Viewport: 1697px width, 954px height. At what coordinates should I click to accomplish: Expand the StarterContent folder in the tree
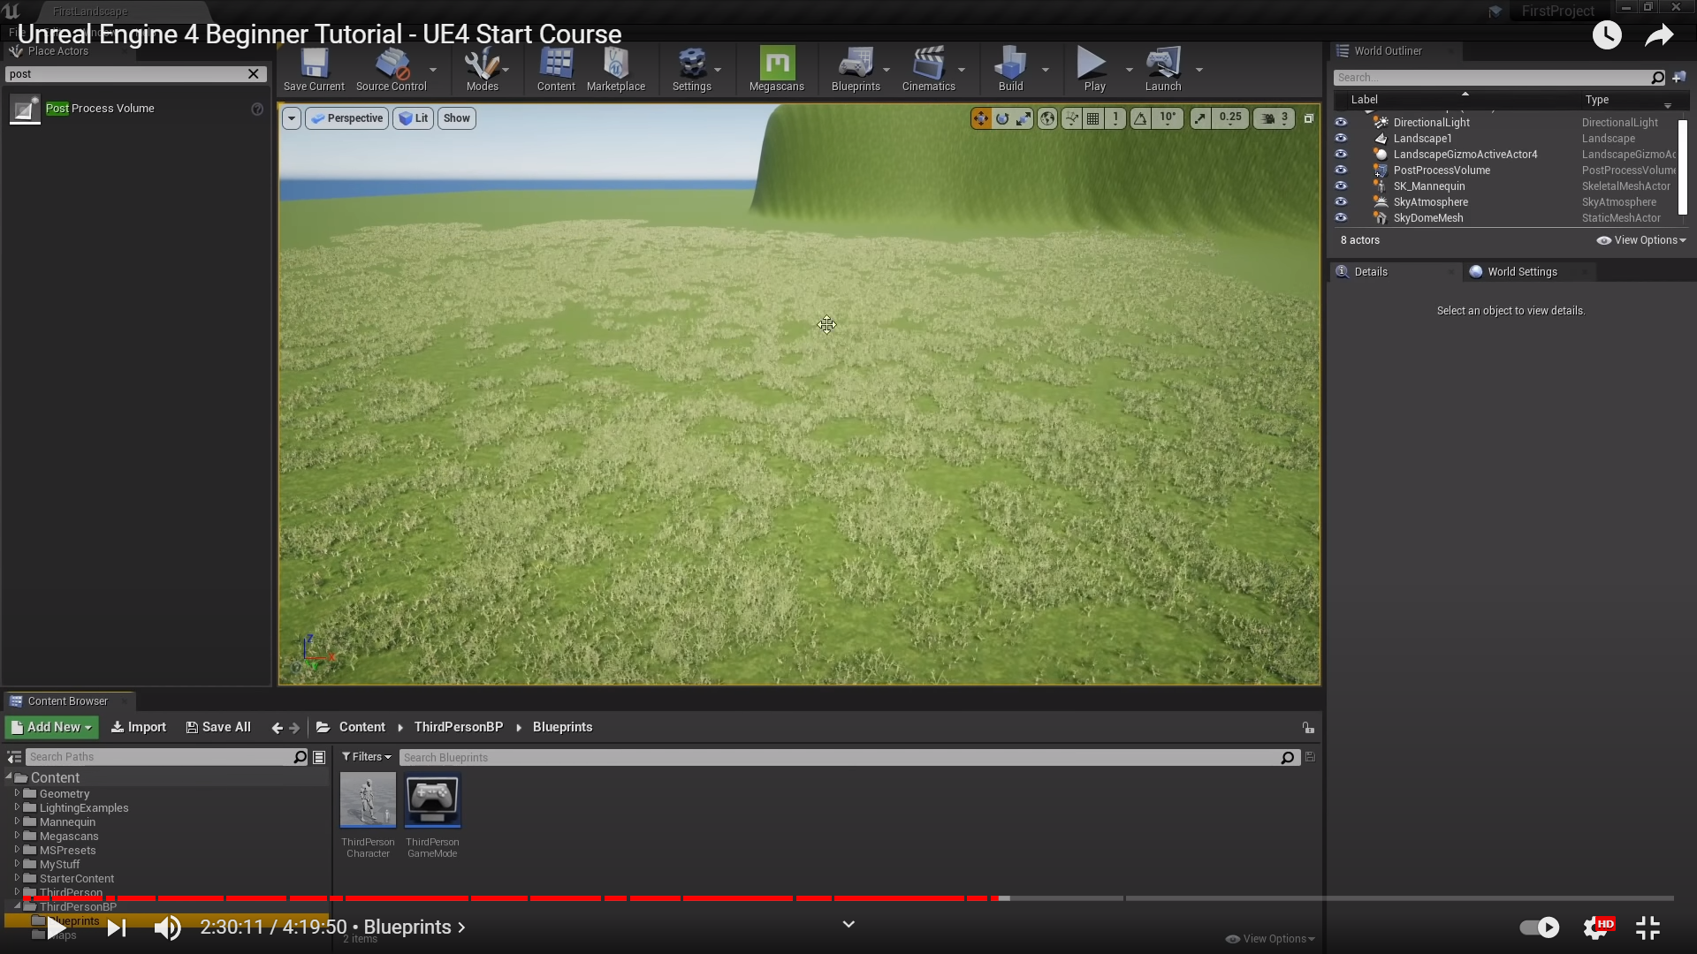(x=17, y=878)
